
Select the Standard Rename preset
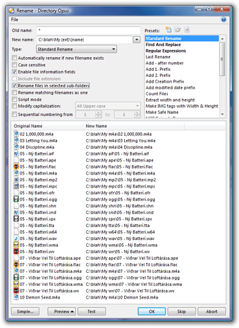pyautogui.click(x=182, y=39)
